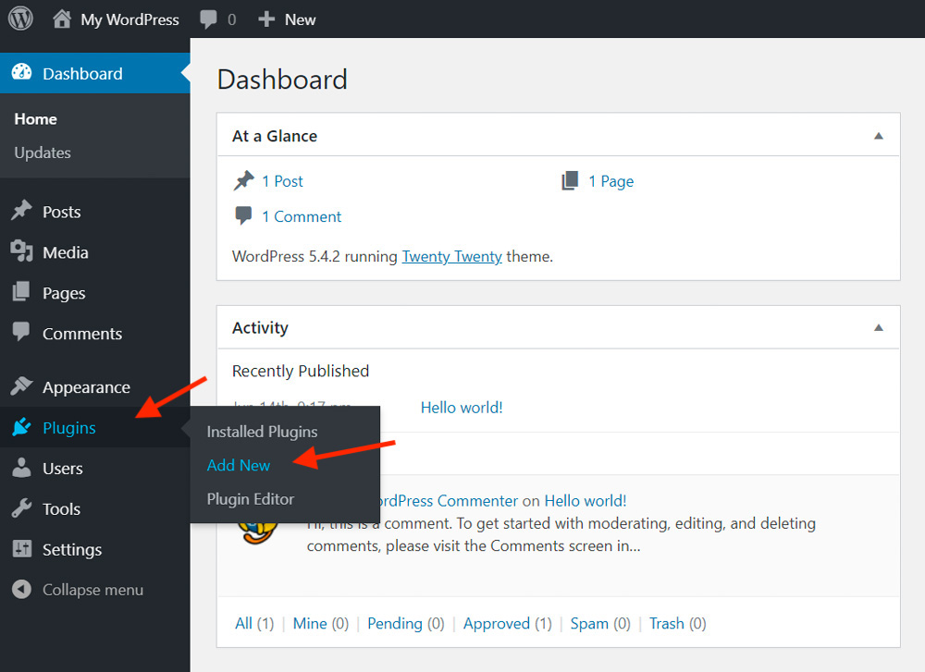The image size is (925, 672).
Task: Click the Recently Published heading
Action: (x=301, y=371)
